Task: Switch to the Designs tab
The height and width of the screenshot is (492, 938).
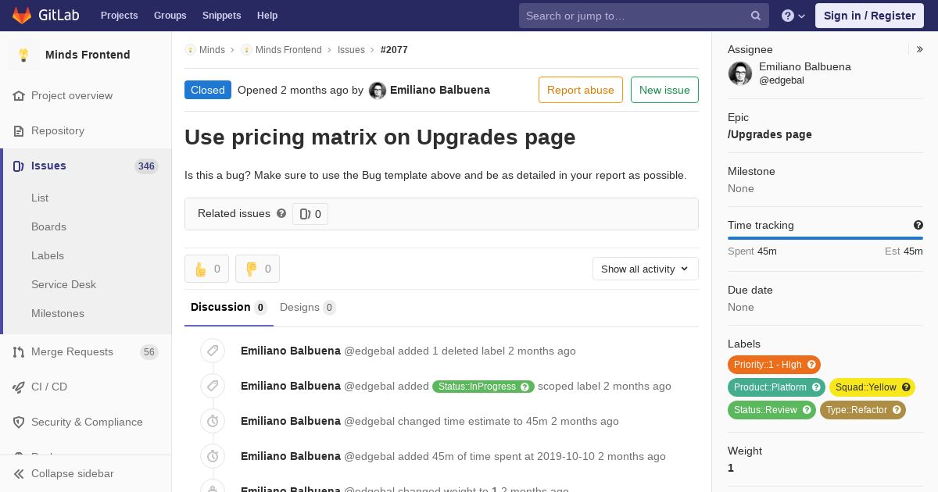Action: (x=308, y=307)
